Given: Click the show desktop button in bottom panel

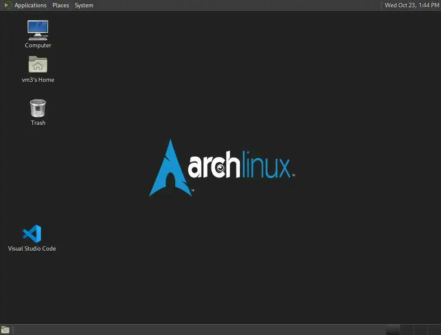Looking at the screenshot, I should click(5, 330).
